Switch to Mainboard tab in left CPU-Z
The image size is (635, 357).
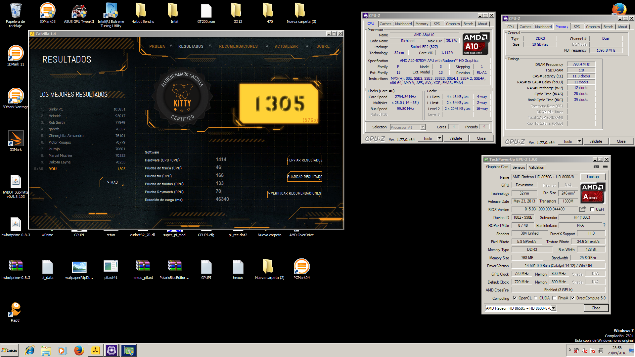403,24
